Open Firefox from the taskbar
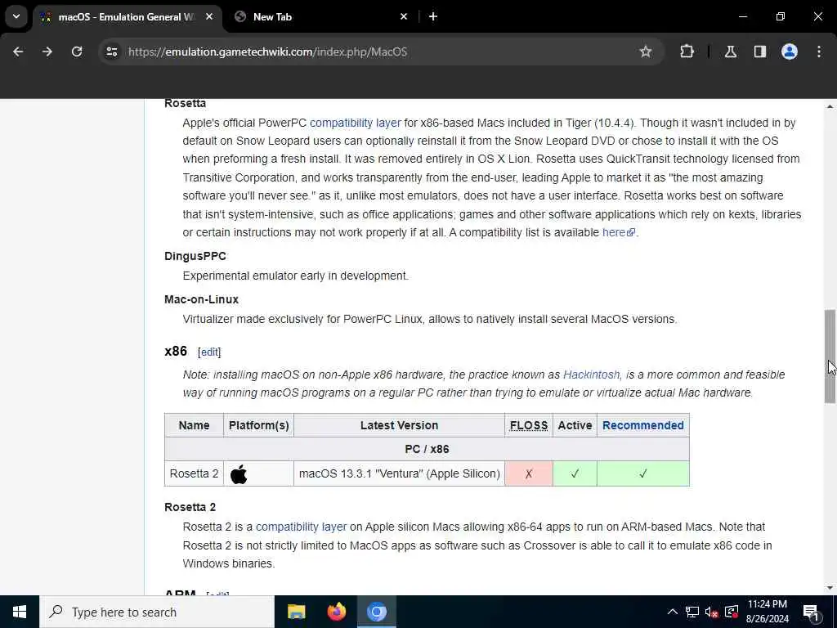Screen dimensions: 837x628 pos(336,612)
